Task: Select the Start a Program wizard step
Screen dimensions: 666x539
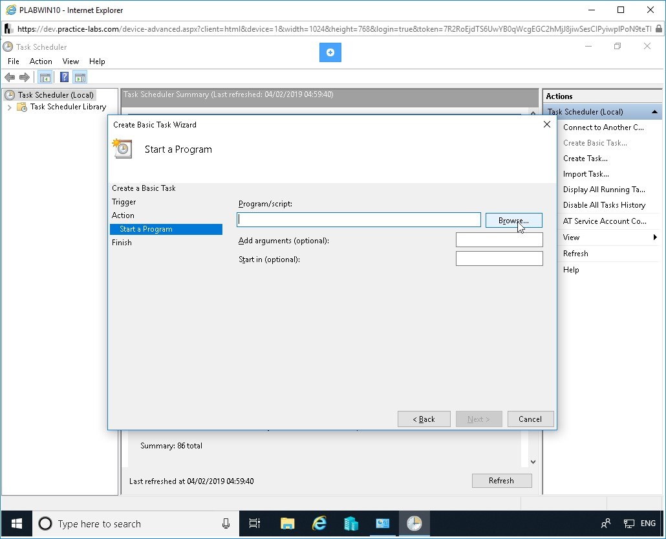Action: (166, 229)
